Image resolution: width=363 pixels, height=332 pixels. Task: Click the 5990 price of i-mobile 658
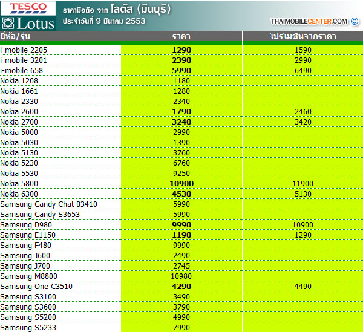(181, 70)
